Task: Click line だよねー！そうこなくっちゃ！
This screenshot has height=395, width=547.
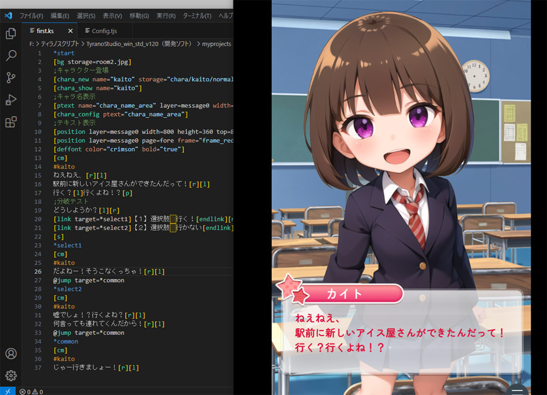Action: click(109, 271)
